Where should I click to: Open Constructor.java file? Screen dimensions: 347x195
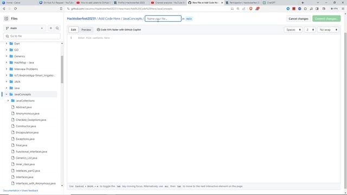(25, 126)
